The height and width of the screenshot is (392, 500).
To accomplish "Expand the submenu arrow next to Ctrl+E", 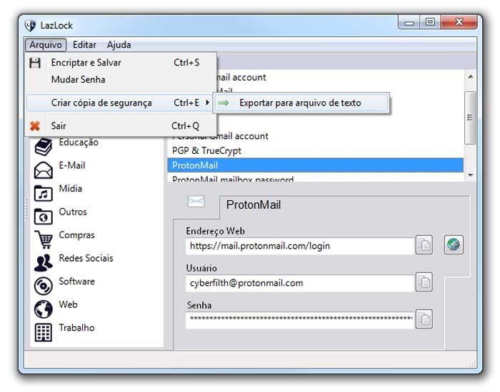I will click(208, 103).
